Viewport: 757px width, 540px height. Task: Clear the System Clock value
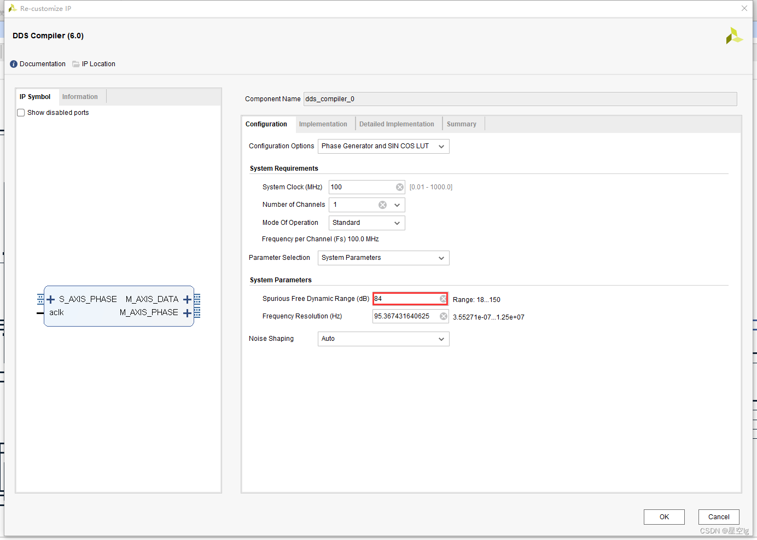point(400,187)
